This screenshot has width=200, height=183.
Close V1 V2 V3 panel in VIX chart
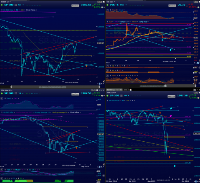tap(107, 66)
